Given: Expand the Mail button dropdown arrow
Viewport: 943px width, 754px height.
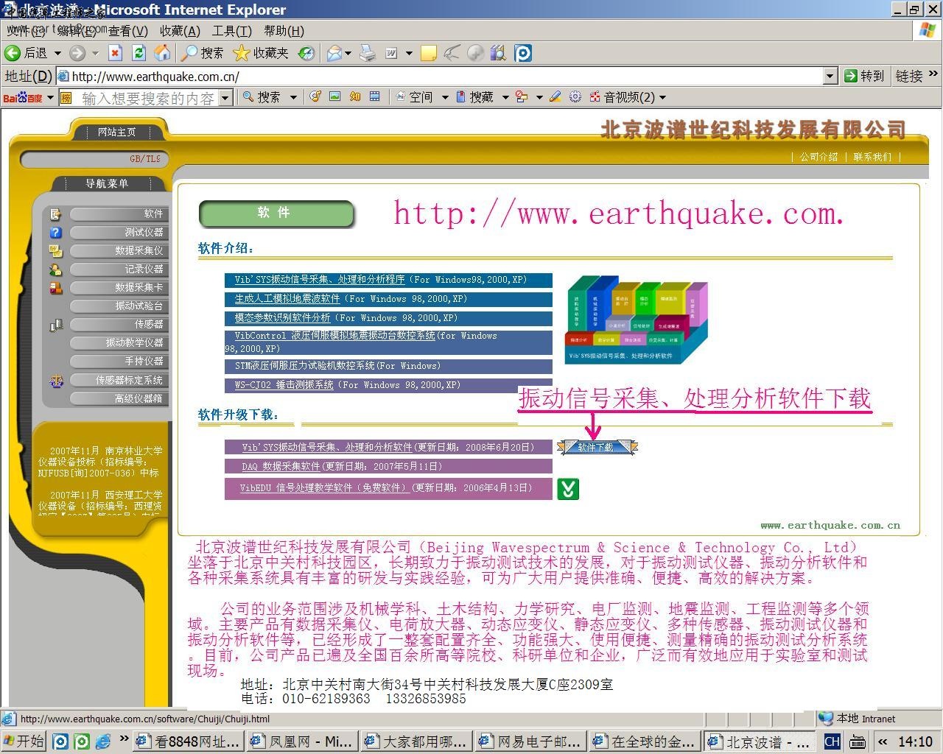Looking at the screenshot, I should coord(348,53).
